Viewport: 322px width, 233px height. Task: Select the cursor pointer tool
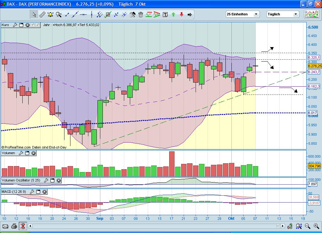pyautogui.click(x=34, y=14)
